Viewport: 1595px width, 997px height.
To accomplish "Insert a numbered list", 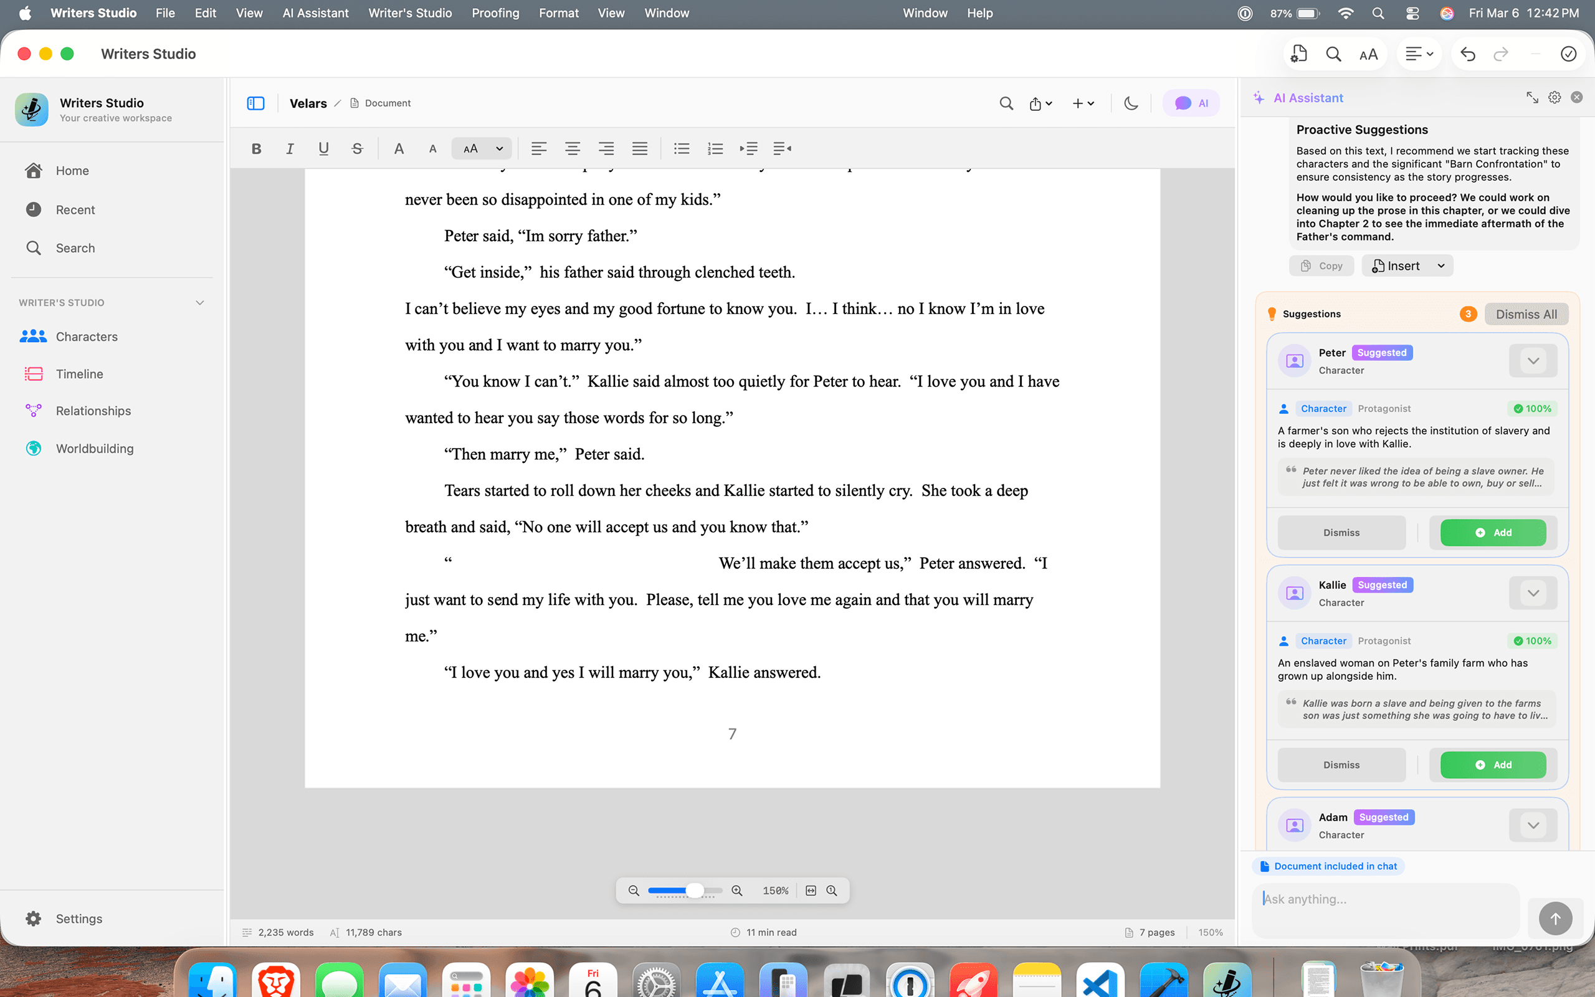I will coord(715,148).
